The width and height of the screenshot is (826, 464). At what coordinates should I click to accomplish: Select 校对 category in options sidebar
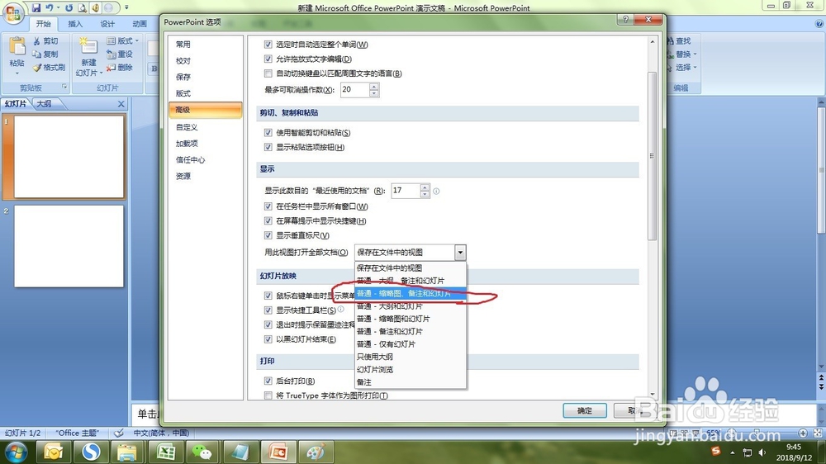coord(206,60)
